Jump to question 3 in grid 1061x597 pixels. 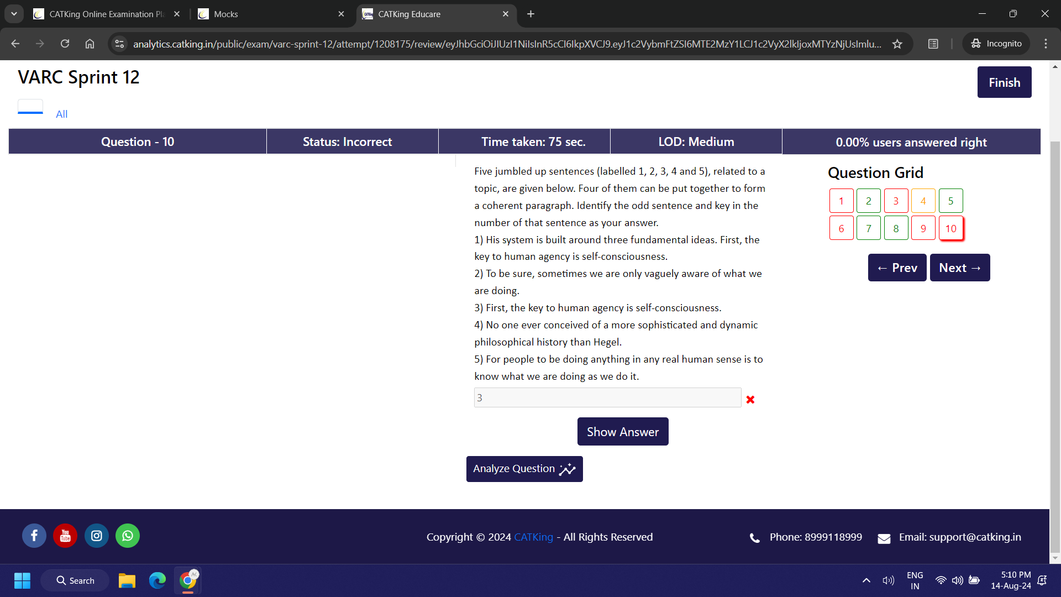(896, 201)
